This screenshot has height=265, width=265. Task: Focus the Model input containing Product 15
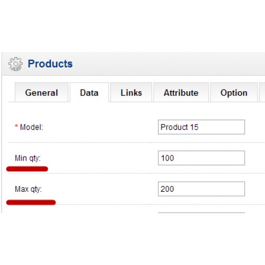click(201, 127)
